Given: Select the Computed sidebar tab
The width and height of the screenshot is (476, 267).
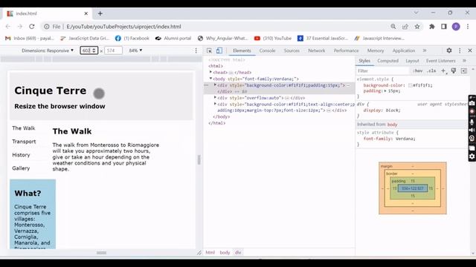Looking at the screenshot, I should 388,61.
